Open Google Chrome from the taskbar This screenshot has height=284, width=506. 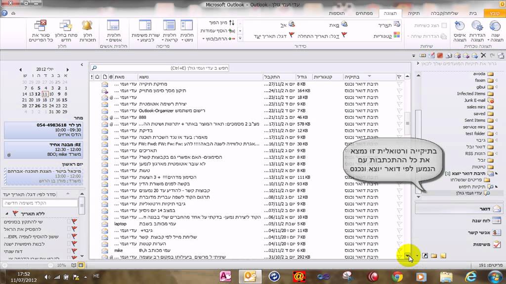[x=397, y=277]
